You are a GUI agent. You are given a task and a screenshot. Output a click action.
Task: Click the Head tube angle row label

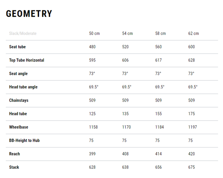(23, 87)
